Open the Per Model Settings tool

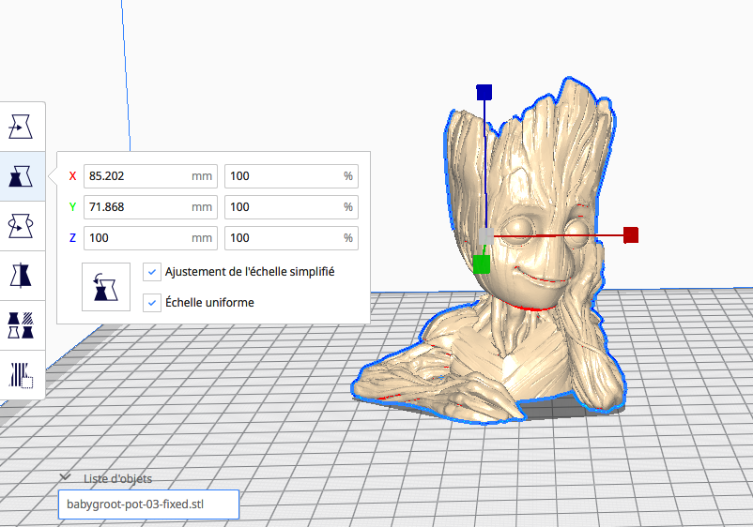[21, 325]
